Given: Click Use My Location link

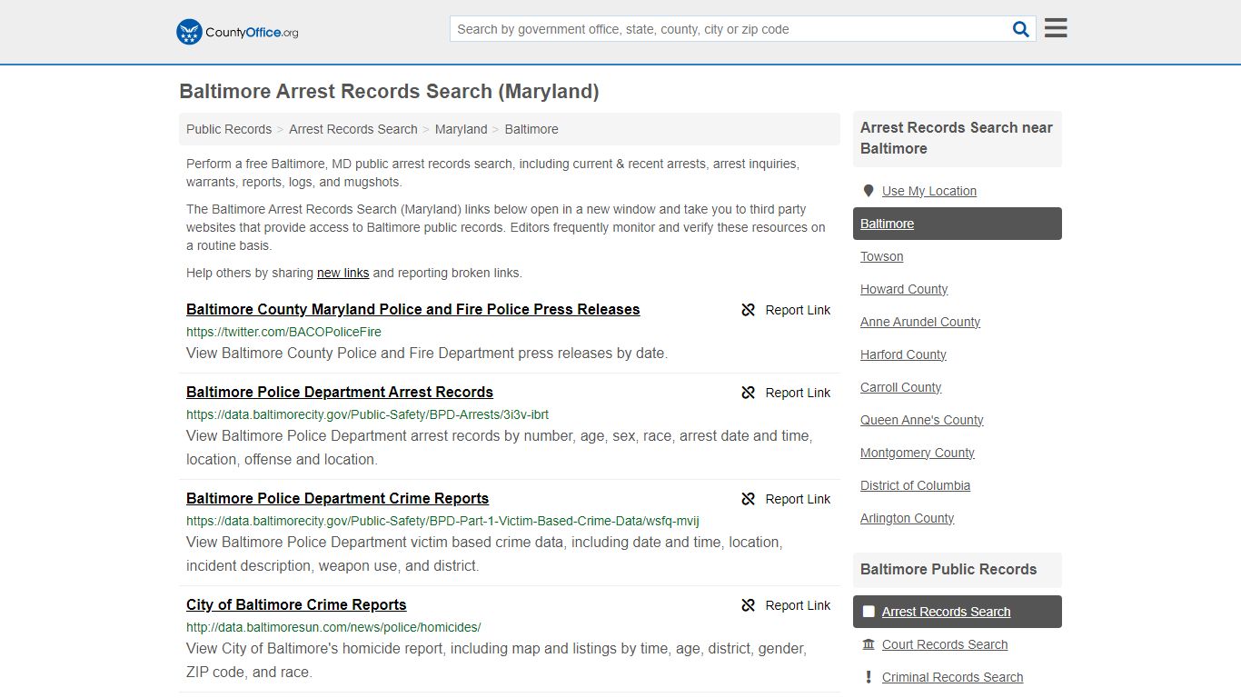Looking at the screenshot, I should [929, 191].
